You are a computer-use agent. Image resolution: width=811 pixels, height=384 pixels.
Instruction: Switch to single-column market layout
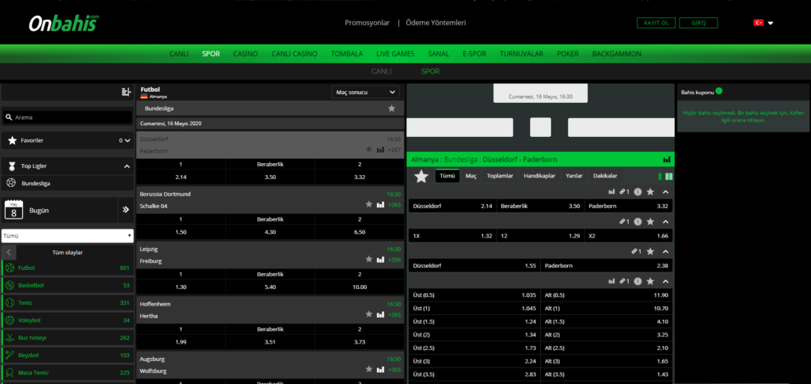pos(660,177)
